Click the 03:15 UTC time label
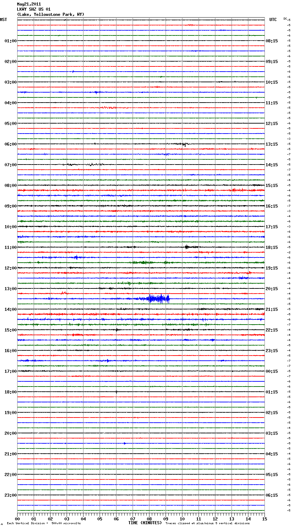This screenshot has height=528, width=292. pyautogui.click(x=272, y=433)
